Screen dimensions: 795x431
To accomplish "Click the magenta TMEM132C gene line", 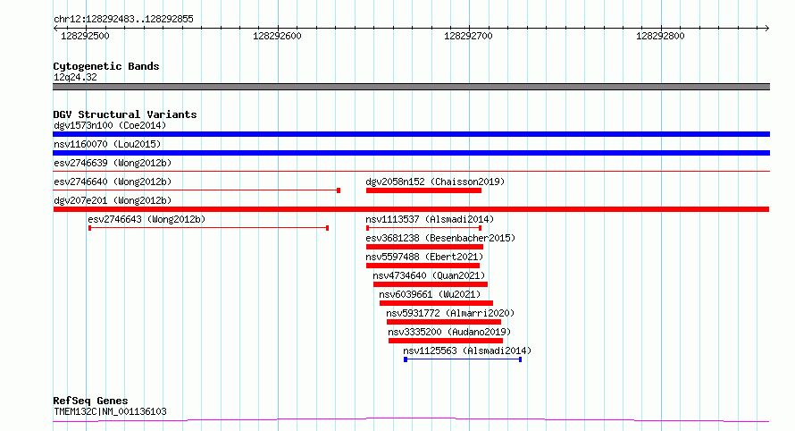I will (x=411, y=420).
